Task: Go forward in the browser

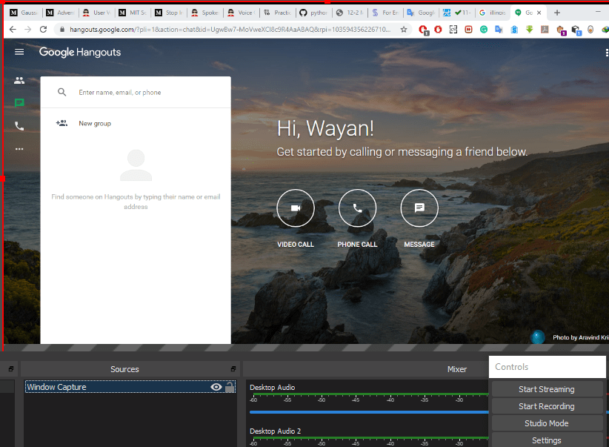Action: [27, 29]
